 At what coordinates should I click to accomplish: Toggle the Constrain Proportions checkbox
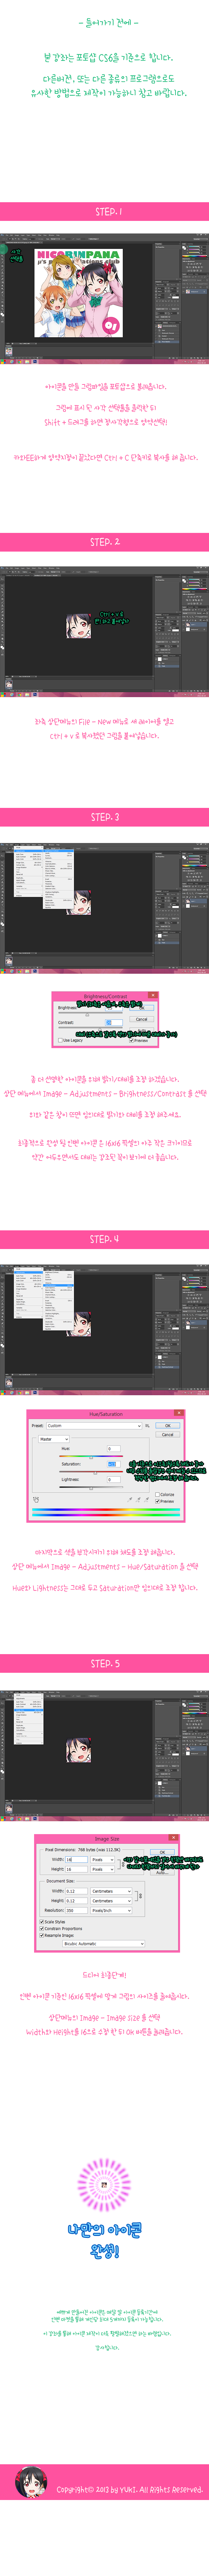42,1929
